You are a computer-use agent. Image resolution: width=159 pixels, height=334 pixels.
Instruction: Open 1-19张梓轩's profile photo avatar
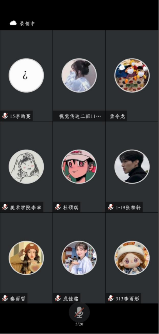[x=132, y=166]
